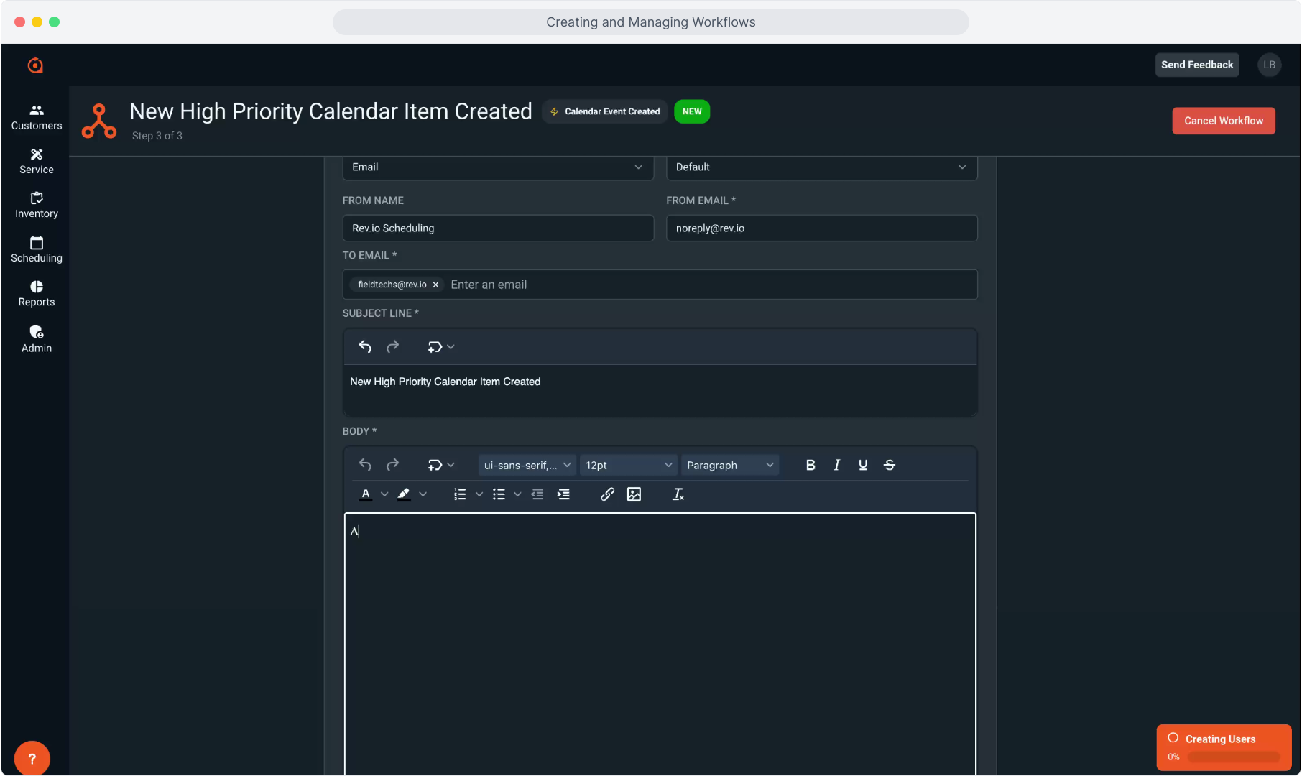Click the increase indent icon
The width and height of the screenshot is (1302, 776).
click(563, 494)
